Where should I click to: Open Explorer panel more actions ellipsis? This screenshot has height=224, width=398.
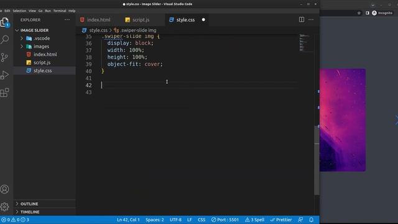[x=67, y=19]
